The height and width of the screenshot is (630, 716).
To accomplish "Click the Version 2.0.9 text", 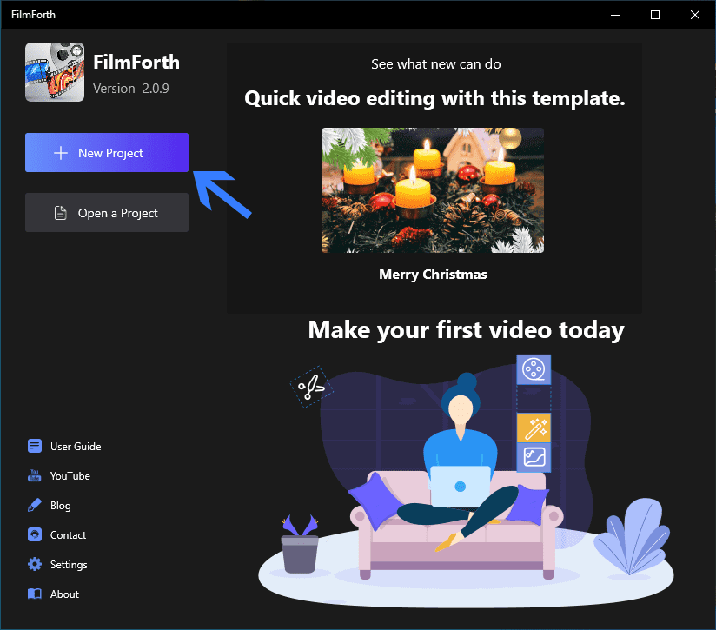I will (x=131, y=89).
